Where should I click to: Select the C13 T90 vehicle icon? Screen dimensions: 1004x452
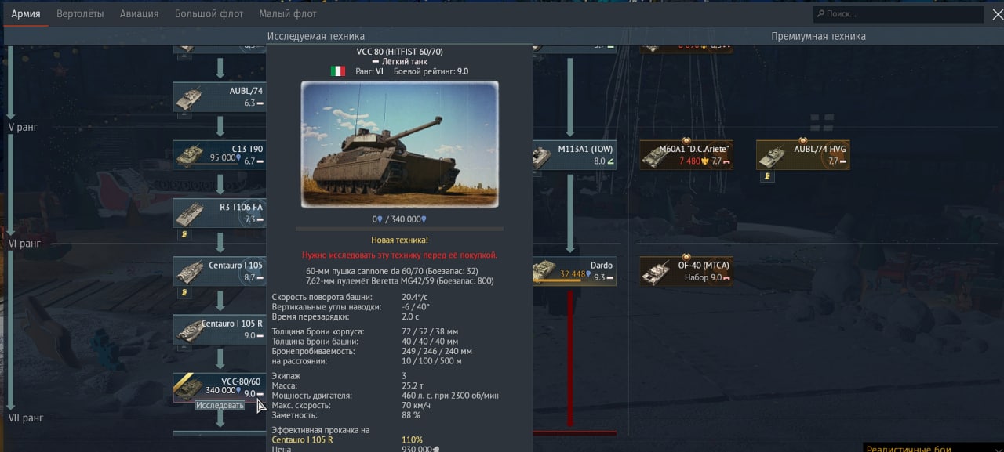tap(189, 155)
